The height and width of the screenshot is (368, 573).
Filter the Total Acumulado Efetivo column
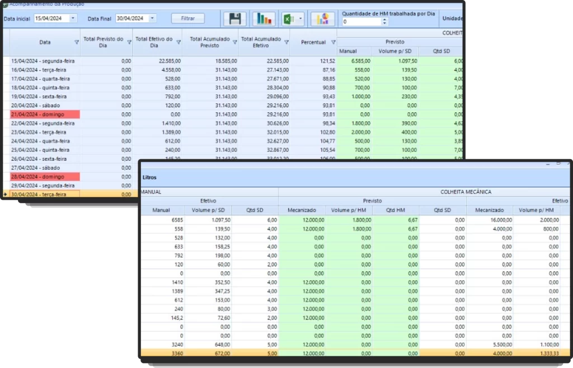(x=286, y=42)
